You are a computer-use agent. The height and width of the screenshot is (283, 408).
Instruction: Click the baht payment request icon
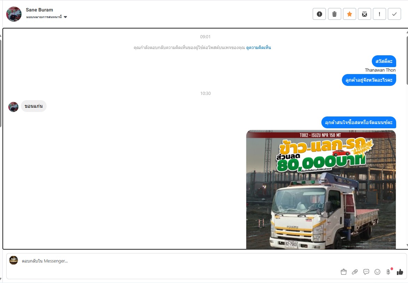click(389, 272)
